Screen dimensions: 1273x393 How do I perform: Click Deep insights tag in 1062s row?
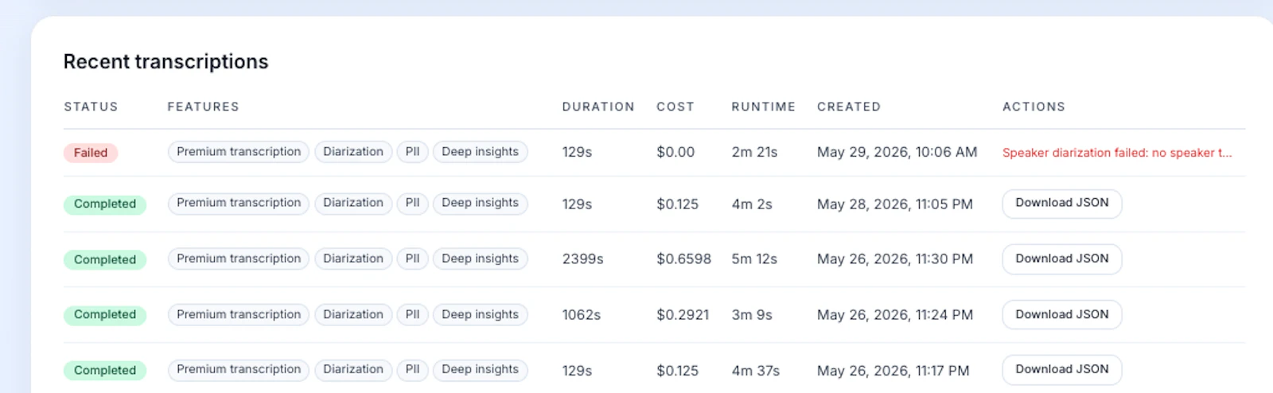(x=480, y=315)
